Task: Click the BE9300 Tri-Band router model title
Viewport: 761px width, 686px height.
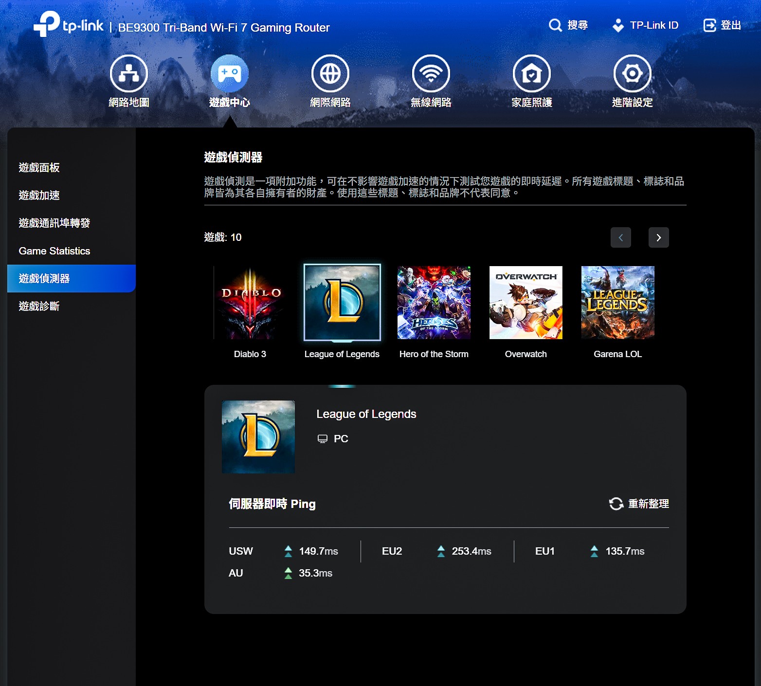Action: (224, 28)
